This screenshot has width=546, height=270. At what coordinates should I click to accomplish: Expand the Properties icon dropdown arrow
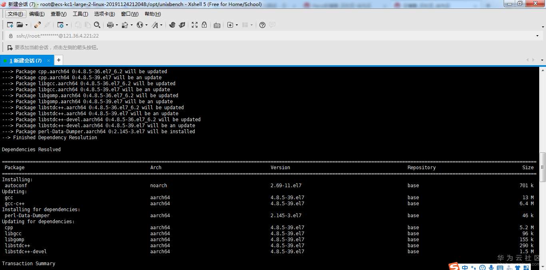pyautogui.click(x=67, y=25)
